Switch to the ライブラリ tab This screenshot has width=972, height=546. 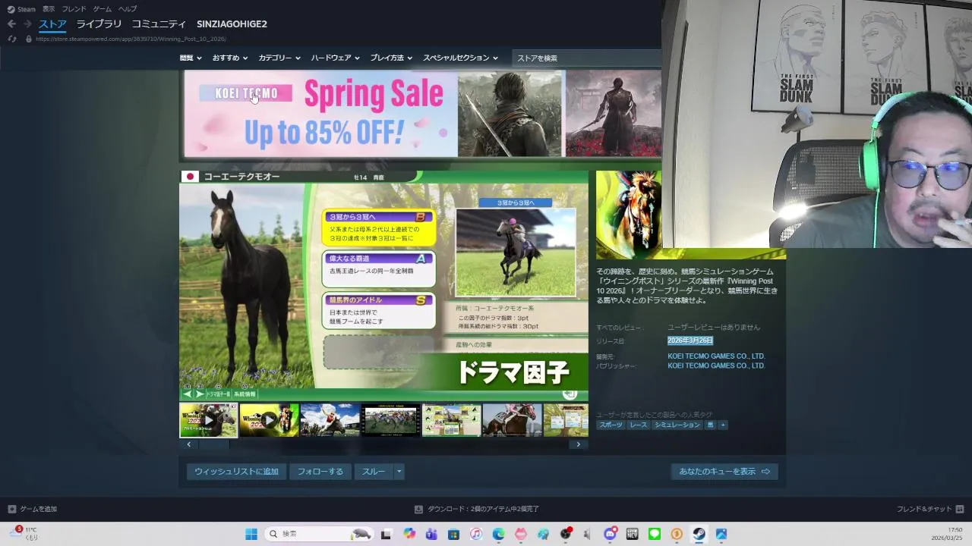coord(99,24)
